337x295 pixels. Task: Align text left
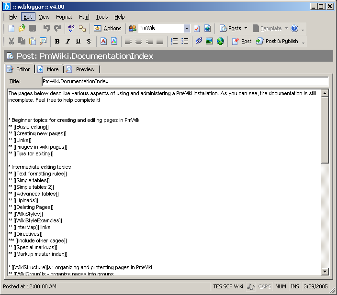pos(128,41)
